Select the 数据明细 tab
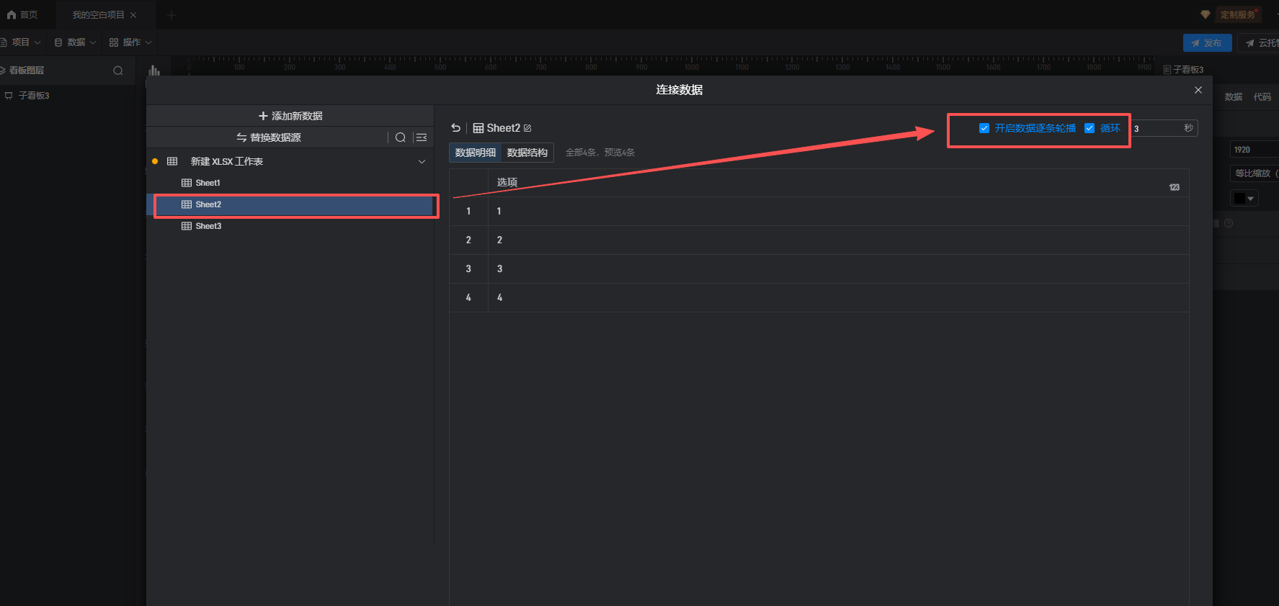Viewport: 1279px width, 606px height. point(475,153)
